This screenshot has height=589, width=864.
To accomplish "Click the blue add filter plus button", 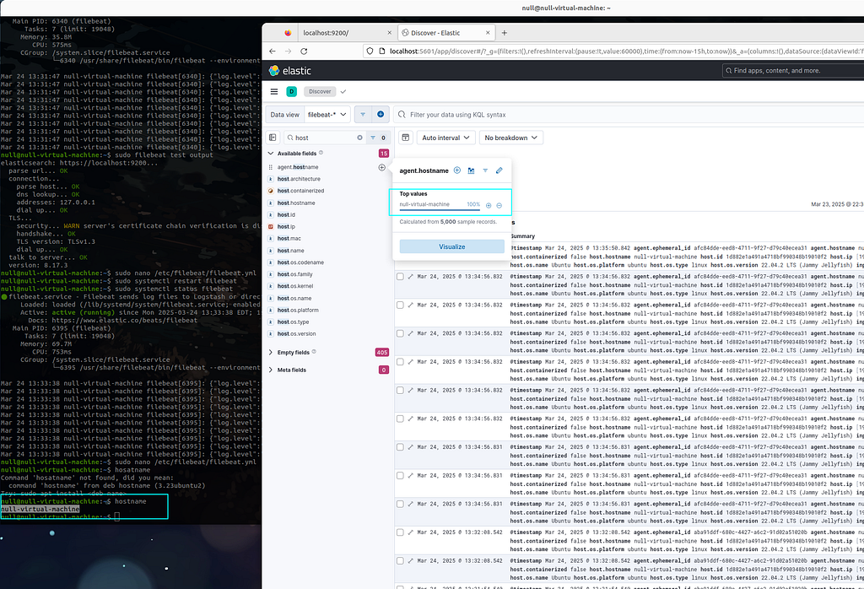I will coord(381,115).
